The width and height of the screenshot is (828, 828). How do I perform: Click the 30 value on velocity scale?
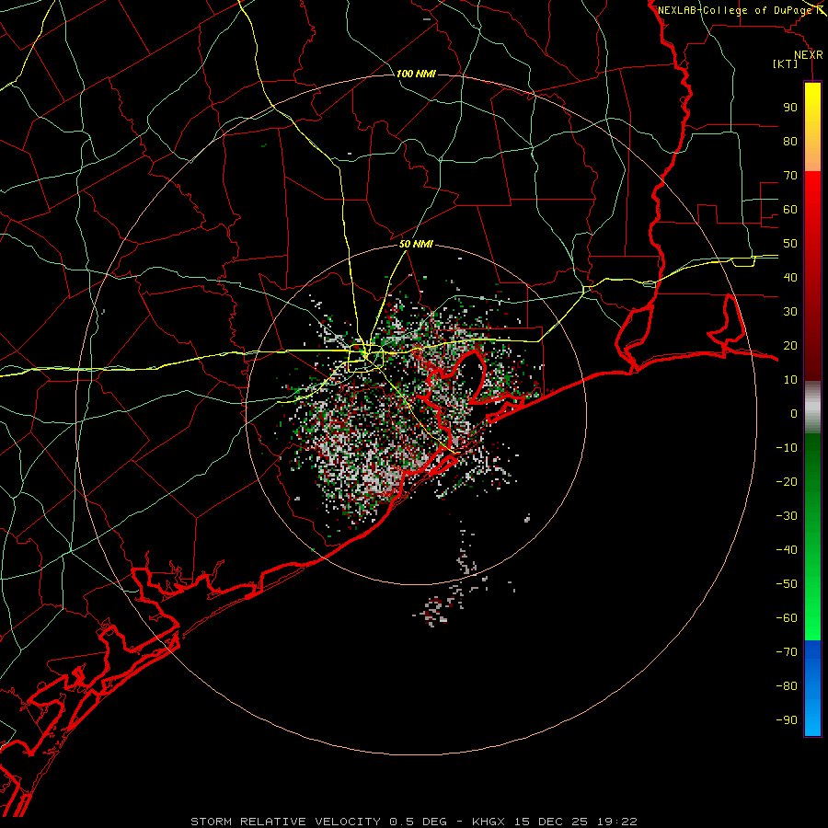pyautogui.click(x=790, y=312)
